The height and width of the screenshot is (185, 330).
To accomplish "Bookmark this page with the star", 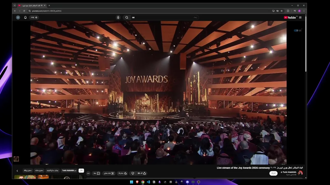I will click(282, 11).
